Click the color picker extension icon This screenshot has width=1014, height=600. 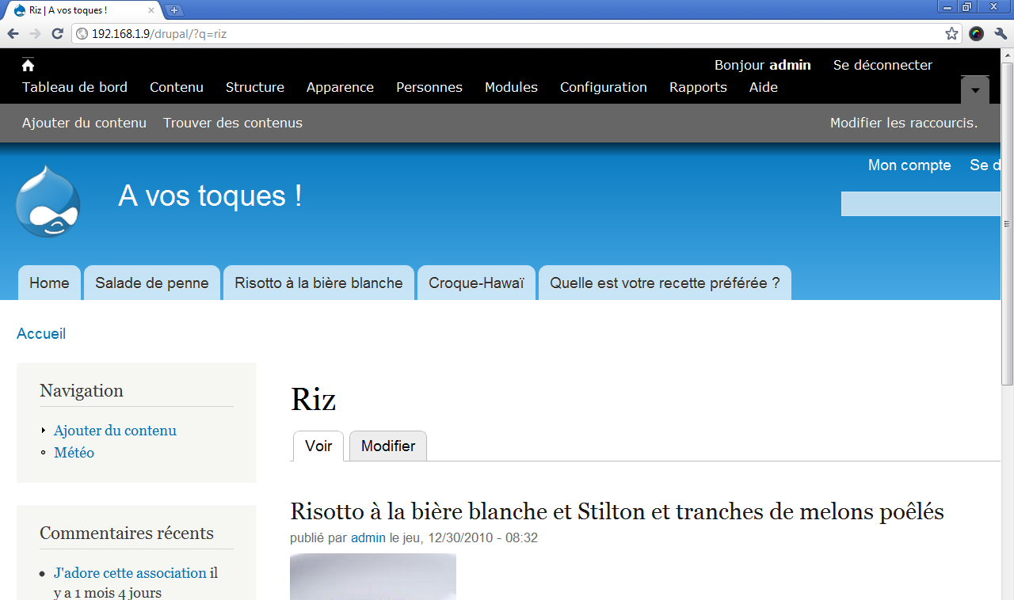point(976,34)
